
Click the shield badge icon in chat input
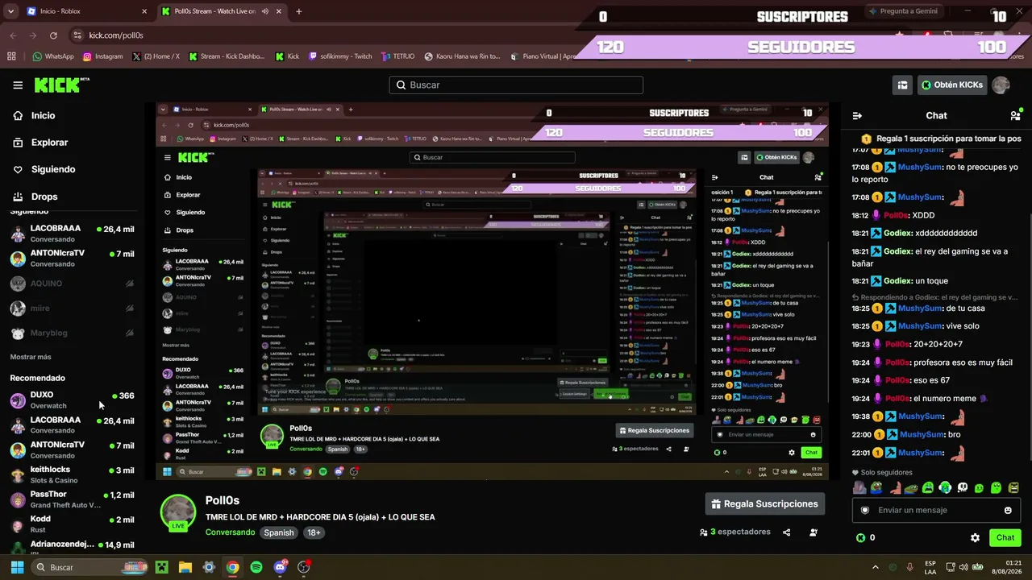[x=865, y=510]
